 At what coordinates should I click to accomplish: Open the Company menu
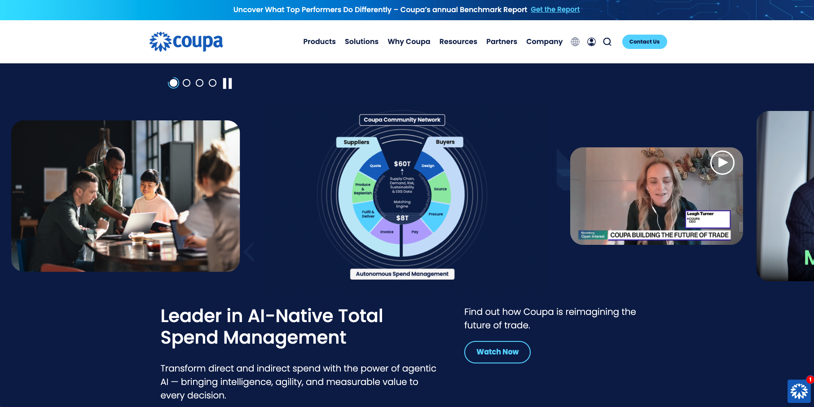[x=544, y=42]
